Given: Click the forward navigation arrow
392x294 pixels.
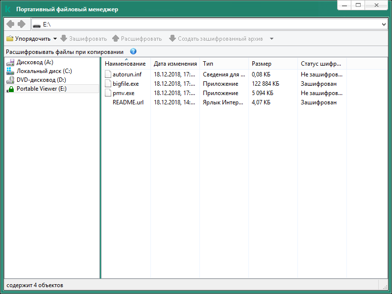Looking at the screenshot, I should [21, 24].
